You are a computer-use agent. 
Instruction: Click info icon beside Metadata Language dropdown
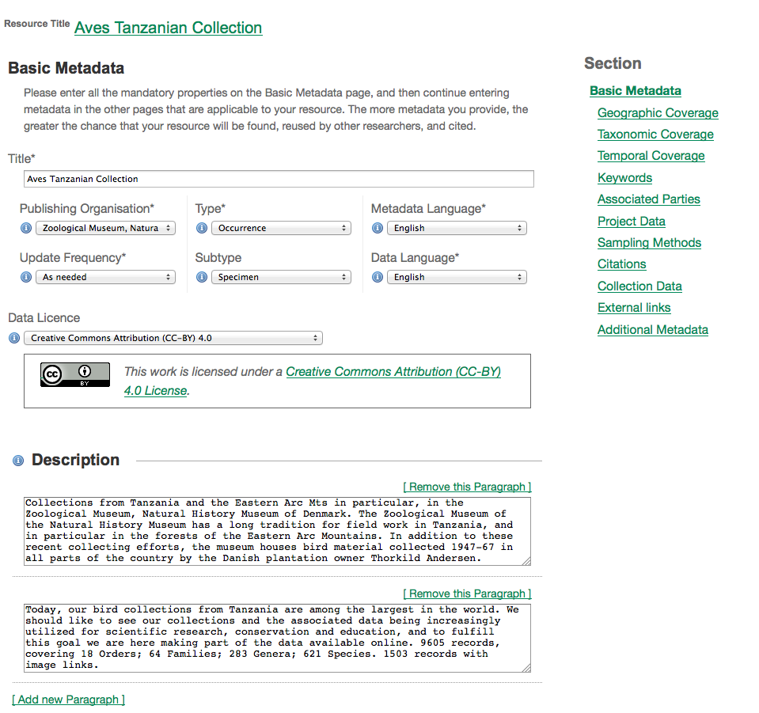point(377,228)
